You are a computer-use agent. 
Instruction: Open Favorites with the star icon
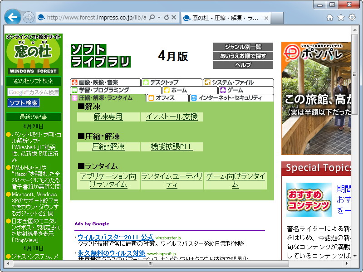pyautogui.click(x=342, y=17)
